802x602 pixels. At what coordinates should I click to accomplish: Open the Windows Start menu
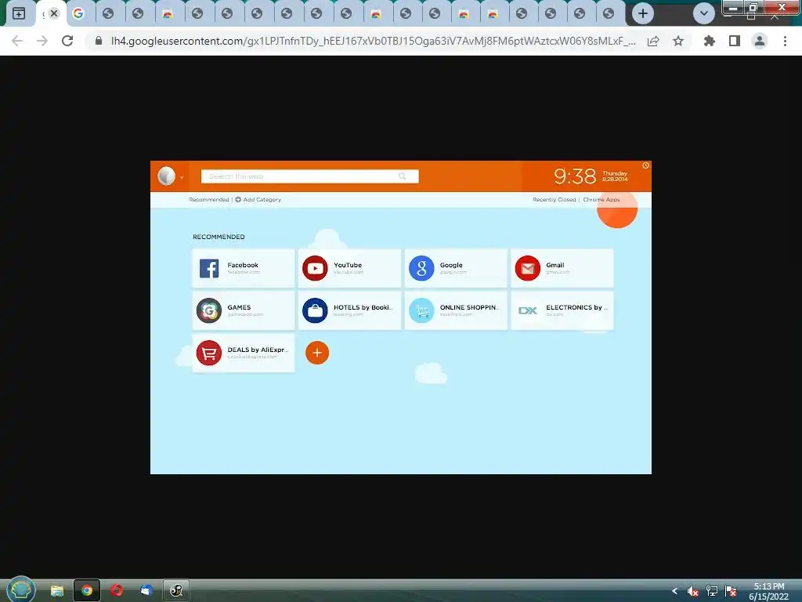tap(21, 590)
